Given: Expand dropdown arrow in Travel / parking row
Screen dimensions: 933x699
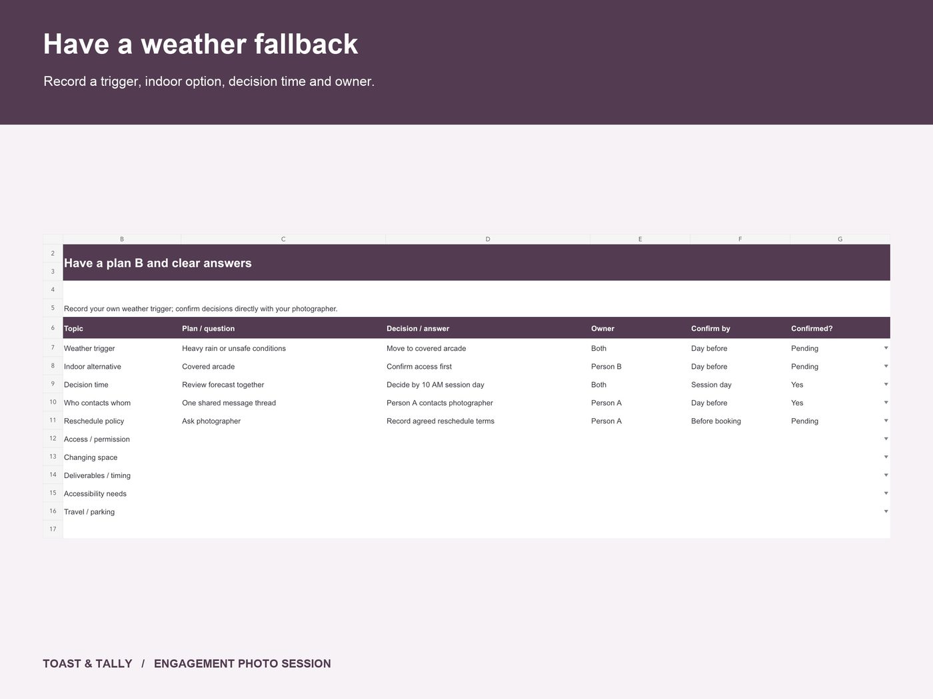Looking at the screenshot, I should (886, 511).
